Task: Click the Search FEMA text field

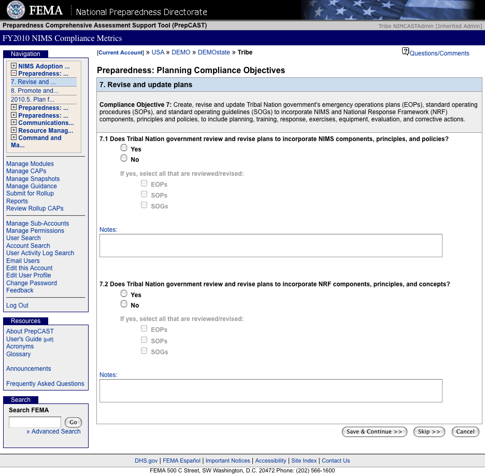Action: click(35, 422)
